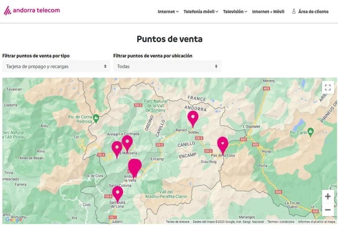Click the Tavascan map label
The image size is (338, 225).
tap(14, 89)
